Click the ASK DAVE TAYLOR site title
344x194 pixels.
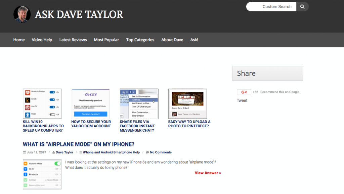79,15
